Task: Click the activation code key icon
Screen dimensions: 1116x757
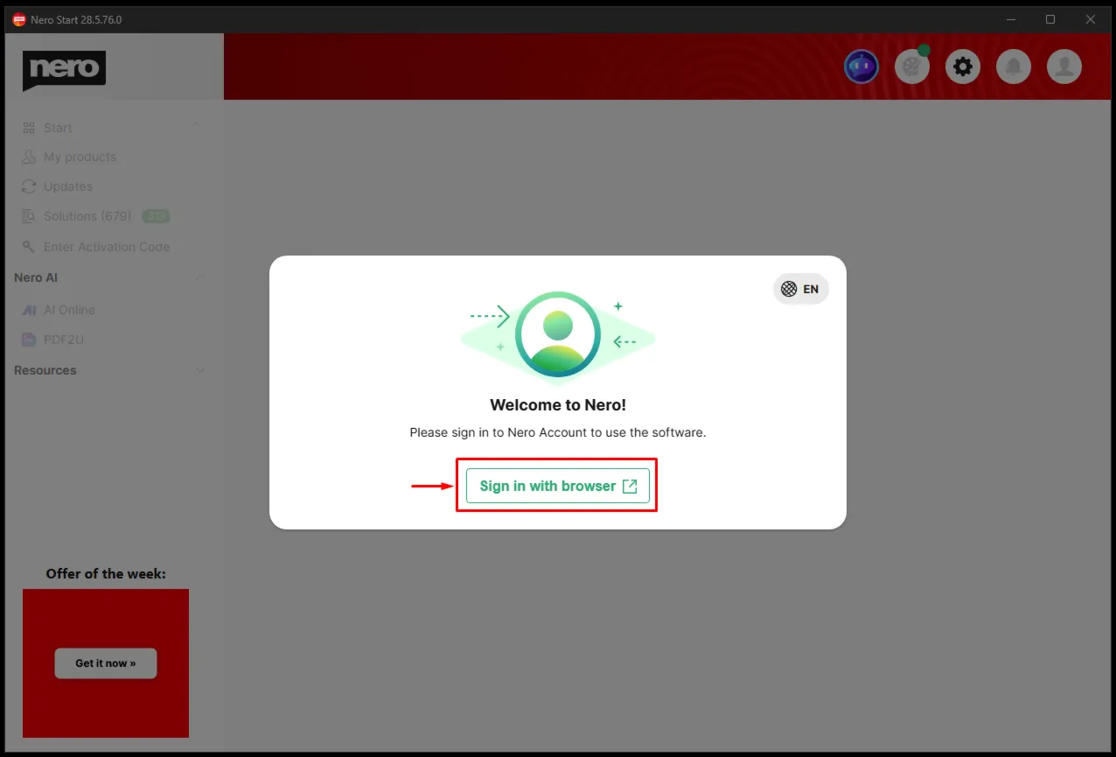Action: pos(29,247)
